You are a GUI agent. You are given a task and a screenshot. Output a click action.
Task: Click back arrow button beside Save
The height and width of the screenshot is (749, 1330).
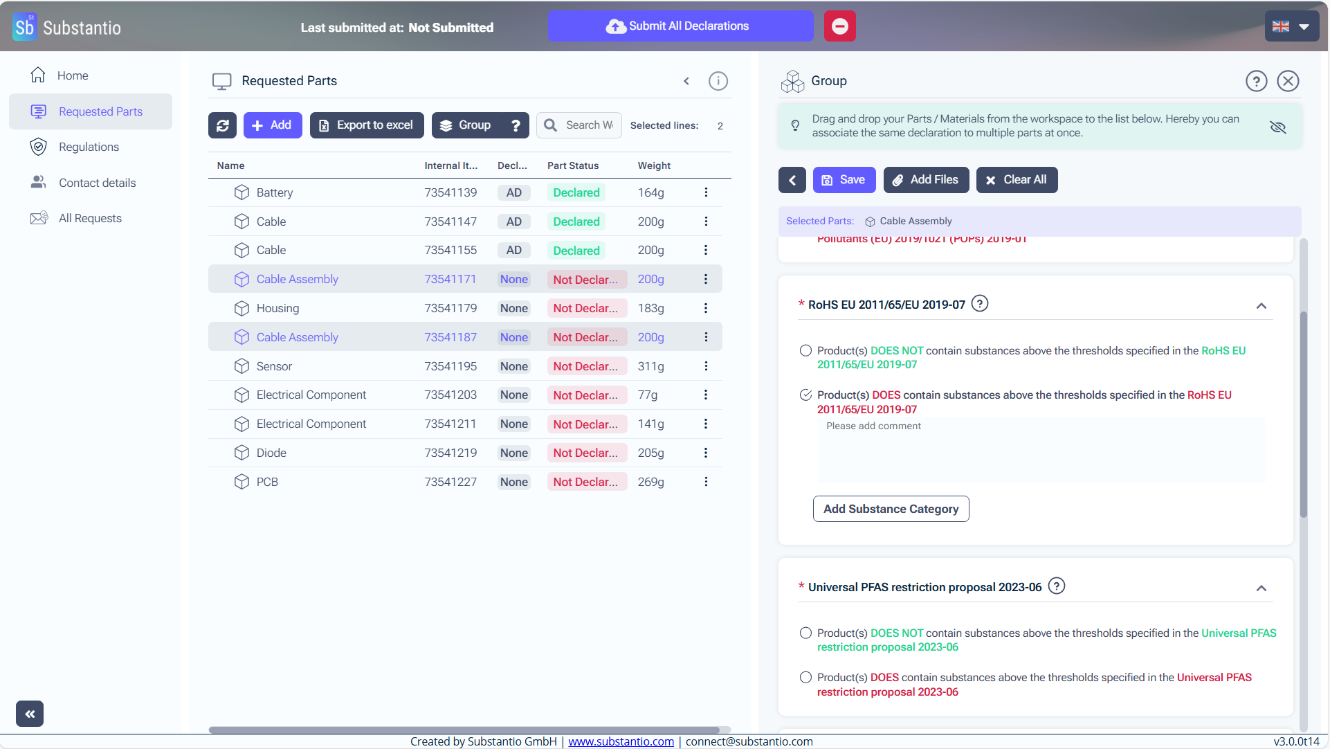coord(792,180)
